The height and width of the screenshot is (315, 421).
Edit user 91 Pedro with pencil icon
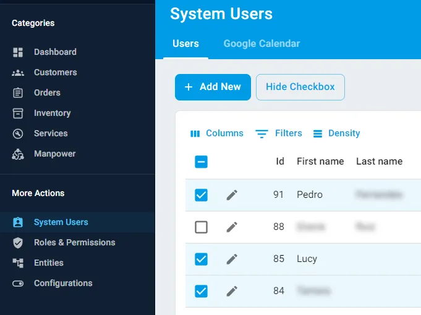click(232, 195)
